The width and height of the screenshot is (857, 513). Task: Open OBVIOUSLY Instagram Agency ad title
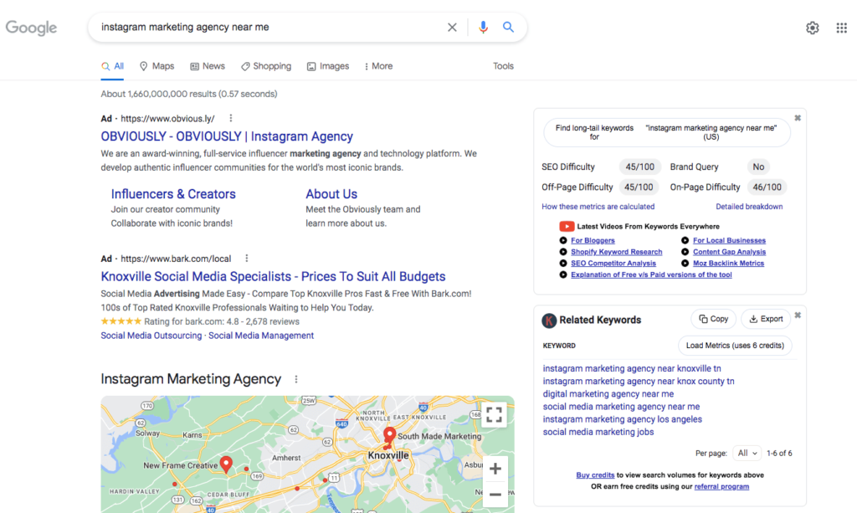tap(227, 136)
